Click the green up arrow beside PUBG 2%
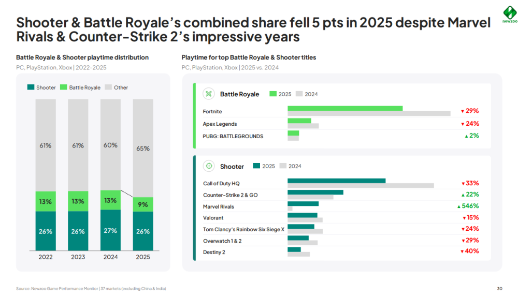Screen dimensions: 518x297 pos(466,136)
